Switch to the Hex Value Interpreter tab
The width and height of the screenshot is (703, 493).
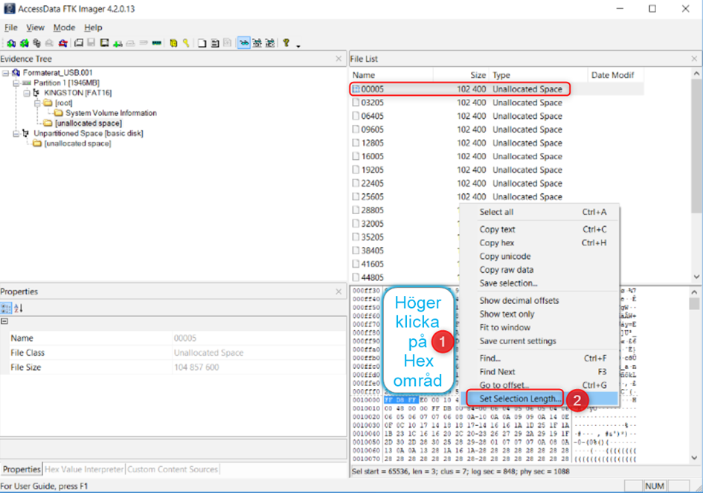point(84,469)
